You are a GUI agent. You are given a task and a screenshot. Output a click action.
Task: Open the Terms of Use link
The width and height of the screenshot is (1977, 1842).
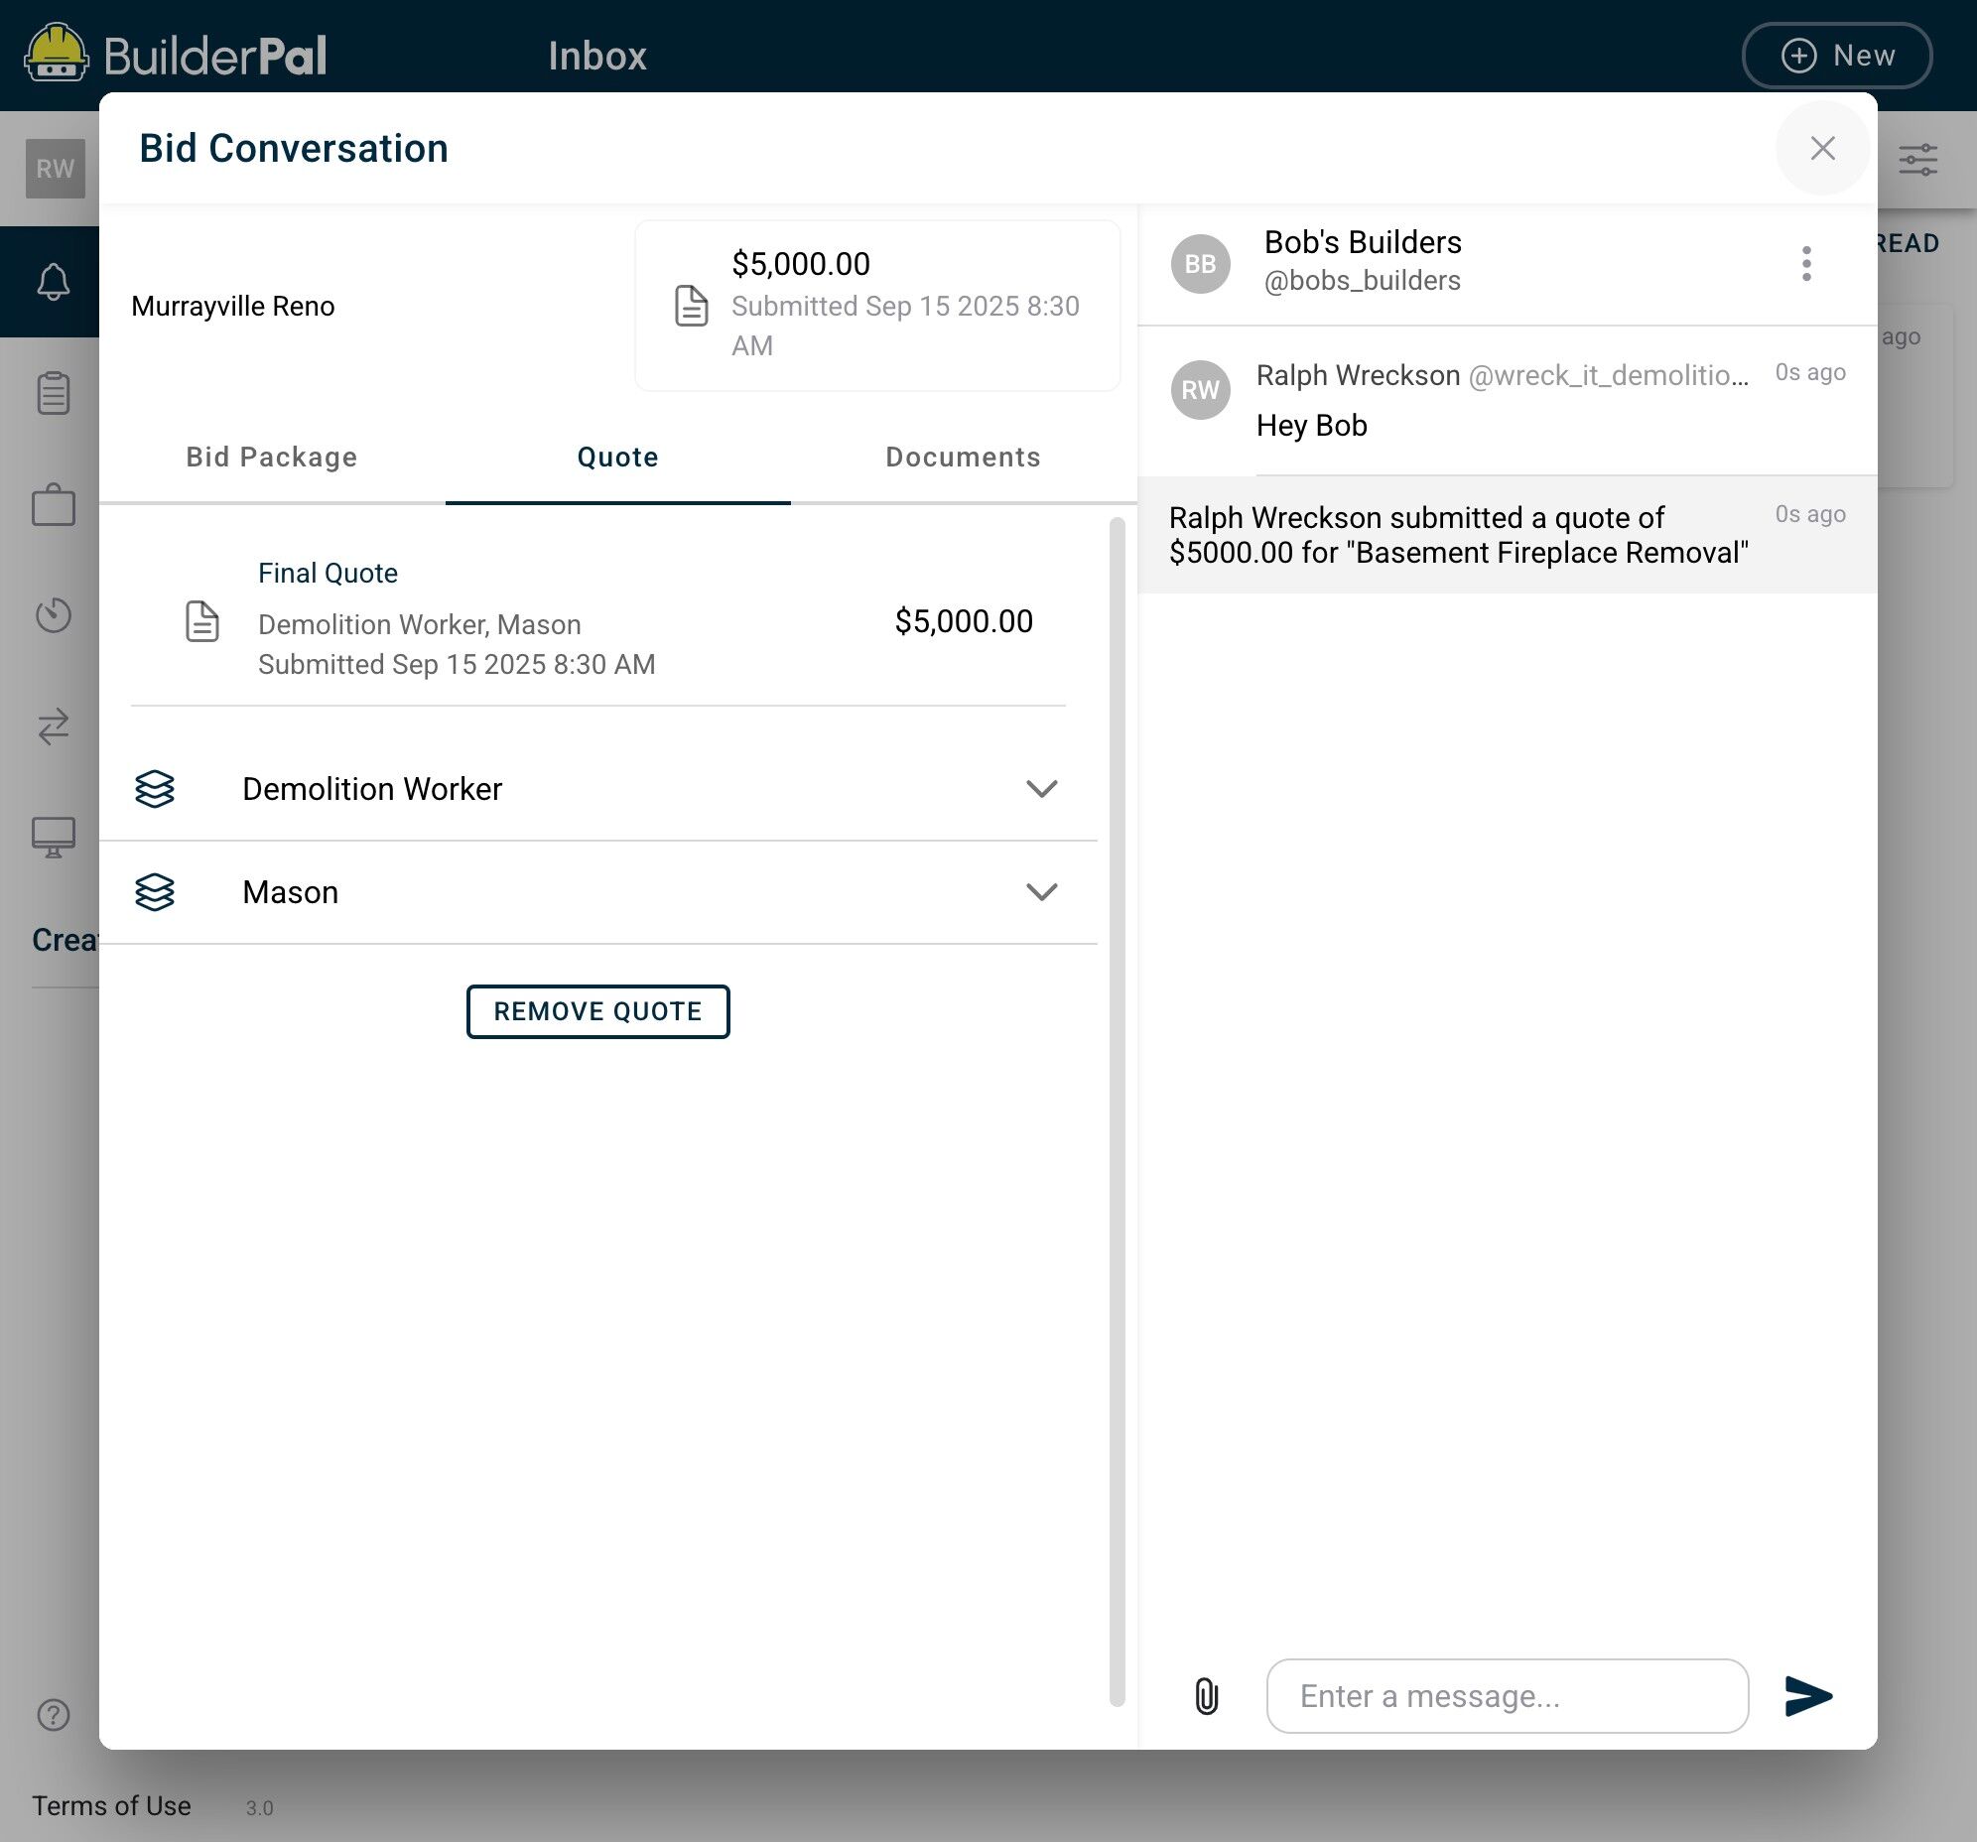(111, 1806)
